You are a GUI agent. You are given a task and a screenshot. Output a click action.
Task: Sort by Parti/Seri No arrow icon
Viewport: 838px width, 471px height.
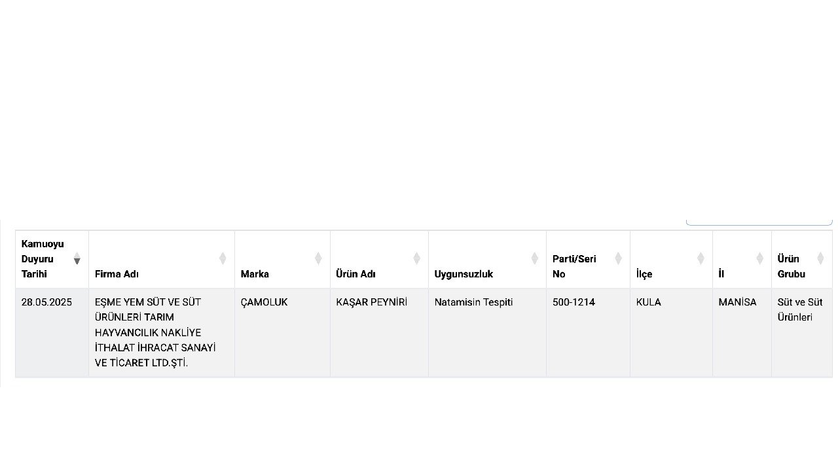[618, 258]
